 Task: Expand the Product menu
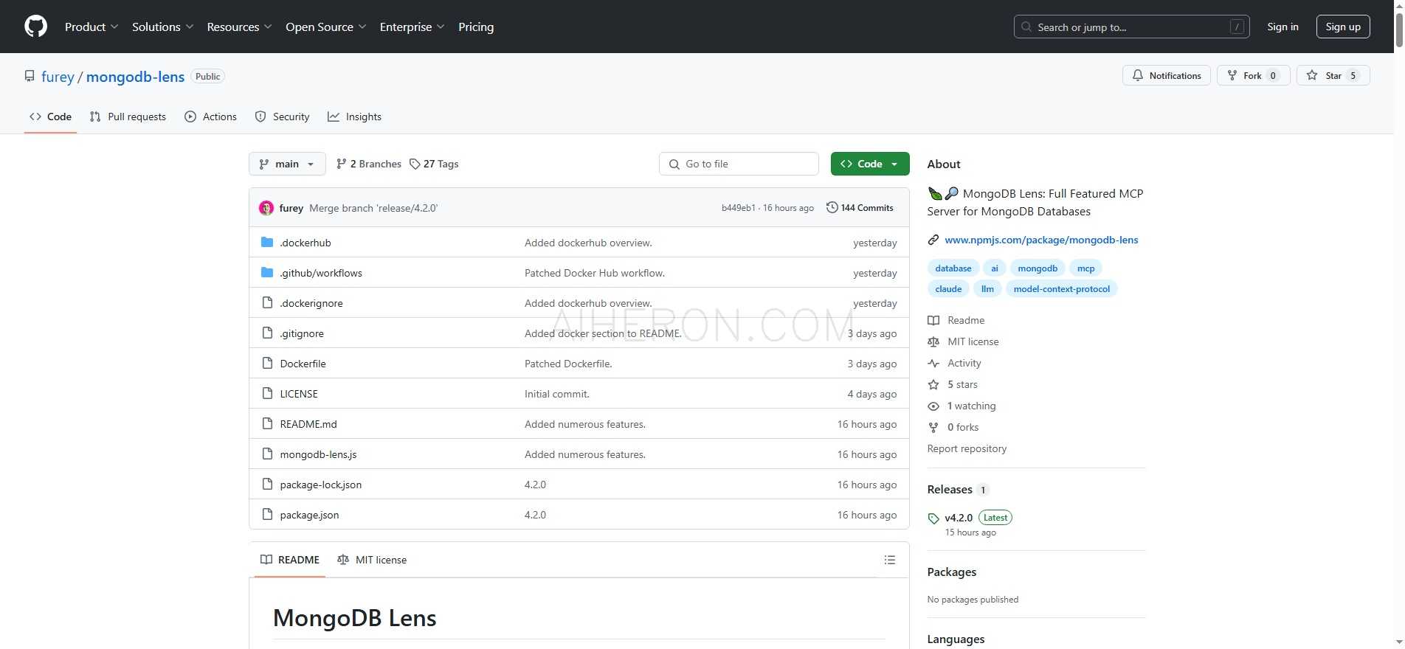coord(92,27)
